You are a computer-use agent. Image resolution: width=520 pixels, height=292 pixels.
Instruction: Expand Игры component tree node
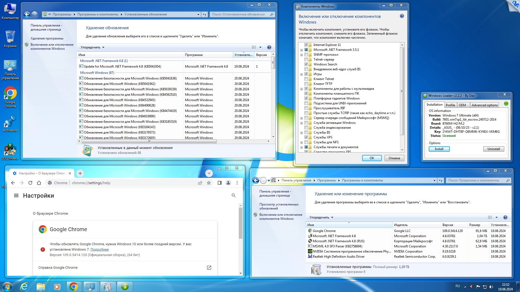(301, 74)
